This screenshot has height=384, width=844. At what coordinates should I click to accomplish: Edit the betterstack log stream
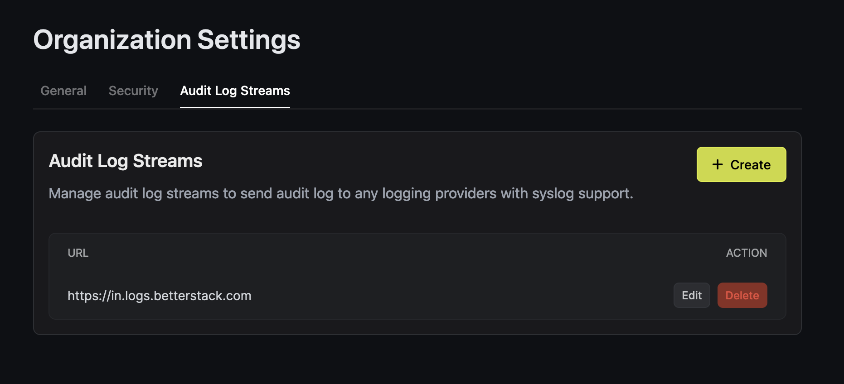click(692, 295)
